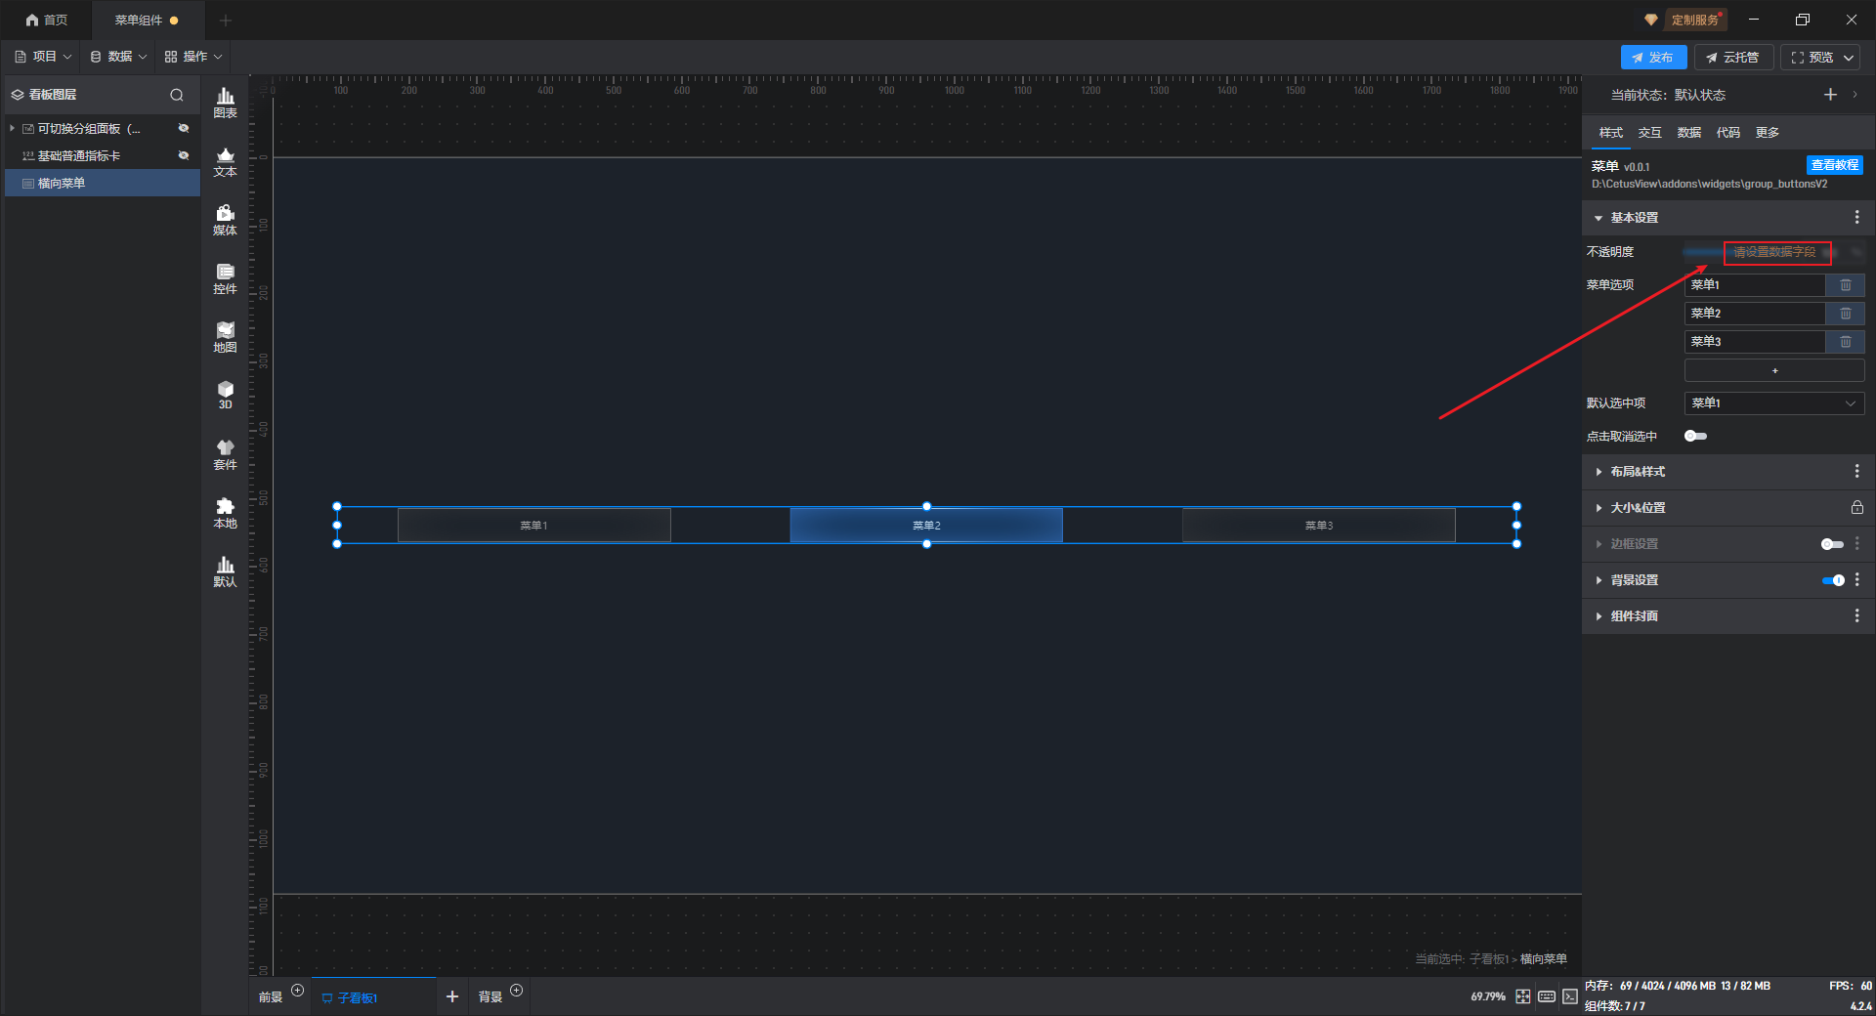Open the 预览 preview dropdown arrow
Image resolution: width=1876 pixels, height=1016 pixels.
1849,58
